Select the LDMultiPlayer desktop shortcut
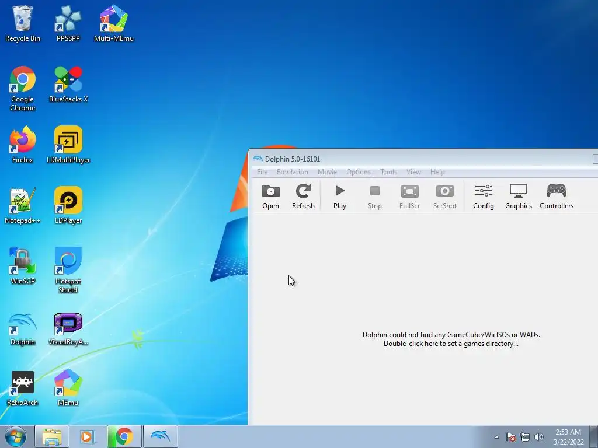Image resolution: width=598 pixels, height=448 pixels. (68, 145)
